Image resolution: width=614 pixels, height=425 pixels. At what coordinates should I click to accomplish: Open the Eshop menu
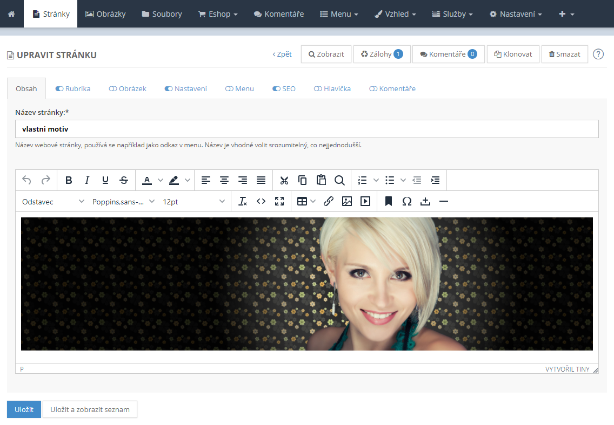point(218,14)
